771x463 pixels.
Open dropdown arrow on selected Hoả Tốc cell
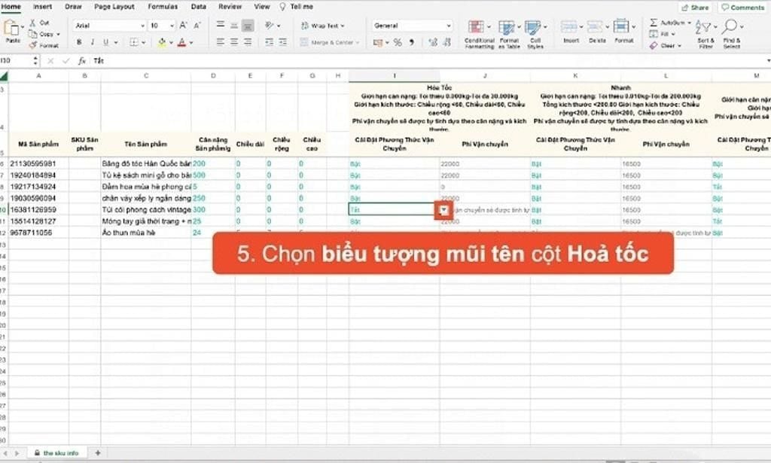(x=444, y=210)
